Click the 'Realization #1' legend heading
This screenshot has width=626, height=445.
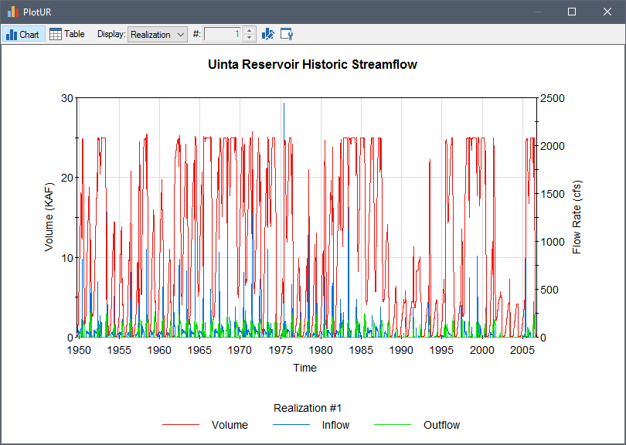click(x=308, y=408)
